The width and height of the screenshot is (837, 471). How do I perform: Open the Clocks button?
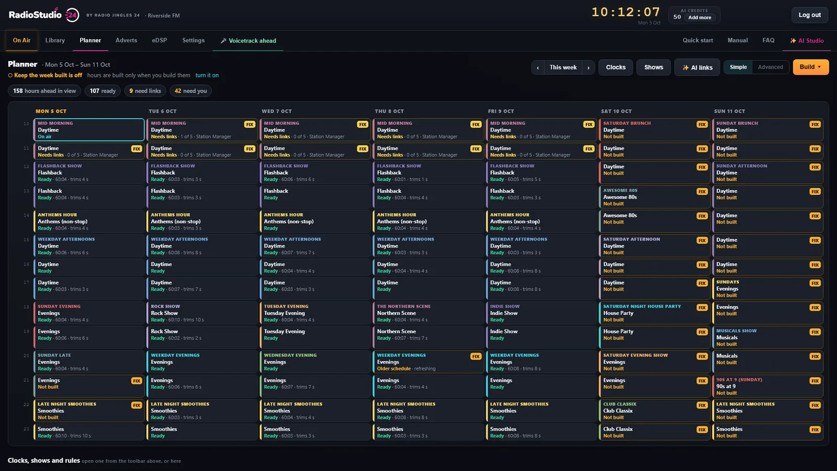pyautogui.click(x=616, y=68)
